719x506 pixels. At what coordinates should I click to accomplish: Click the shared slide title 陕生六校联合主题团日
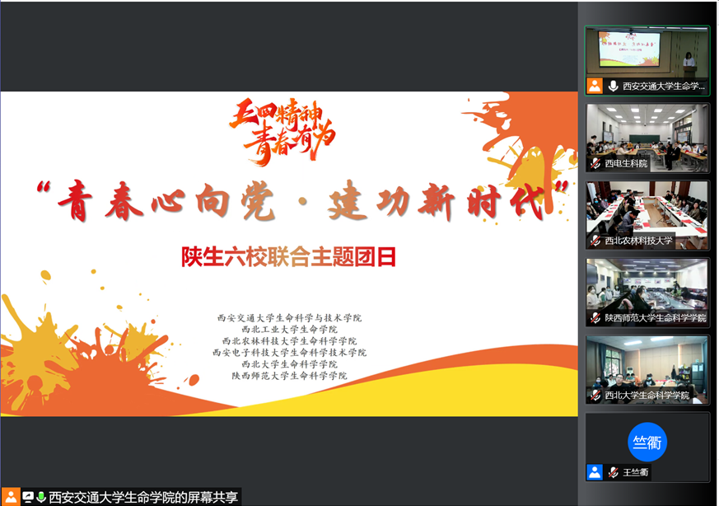(x=288, y=258)
